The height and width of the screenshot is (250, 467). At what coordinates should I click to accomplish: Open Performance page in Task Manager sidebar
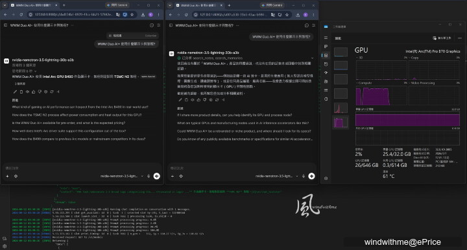click(x=326, y=55)
